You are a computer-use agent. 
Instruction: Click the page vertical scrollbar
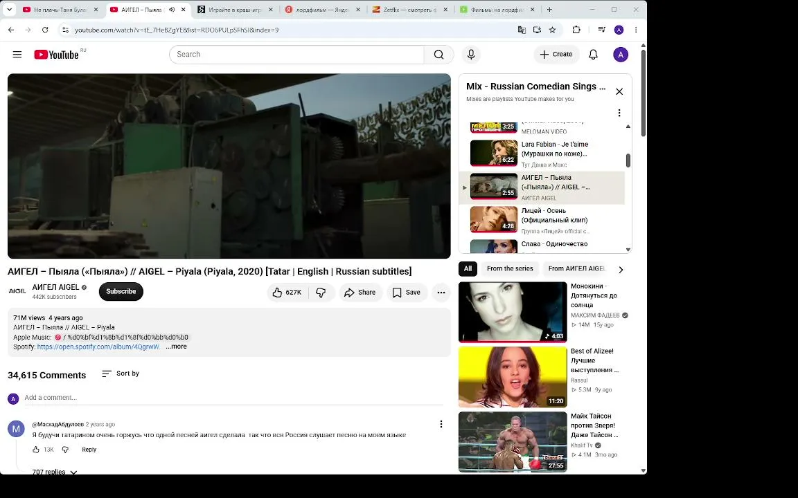point(644,93)
